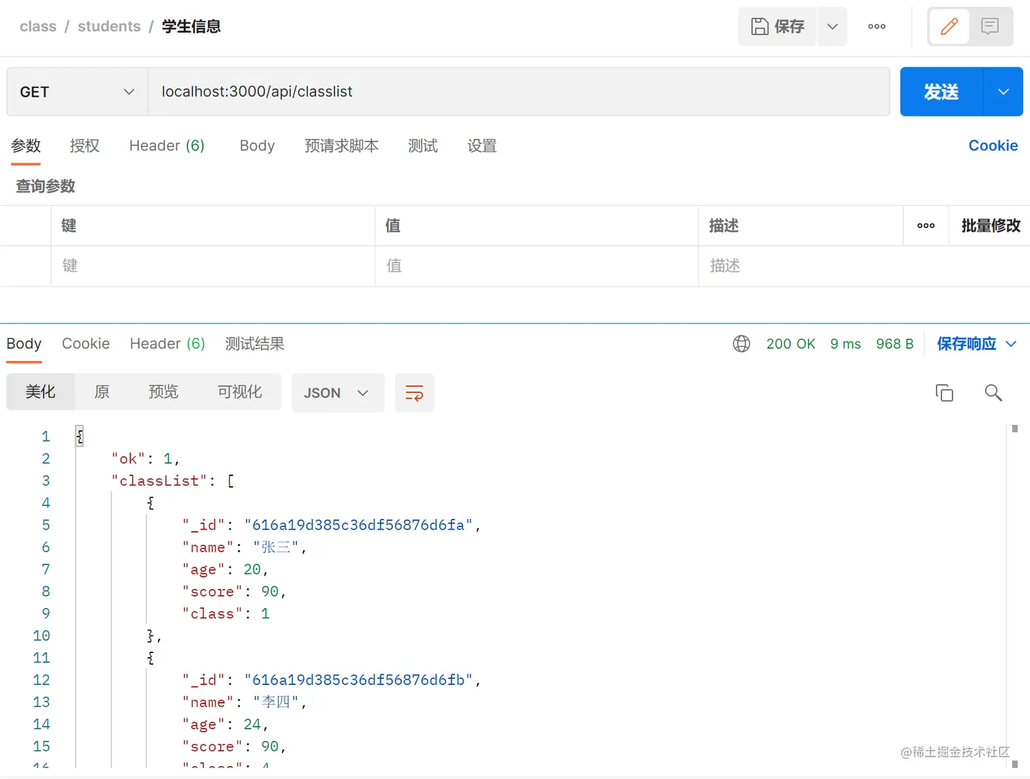Open the Cookie link on the right
The image size is (1030, 779).
993,146
